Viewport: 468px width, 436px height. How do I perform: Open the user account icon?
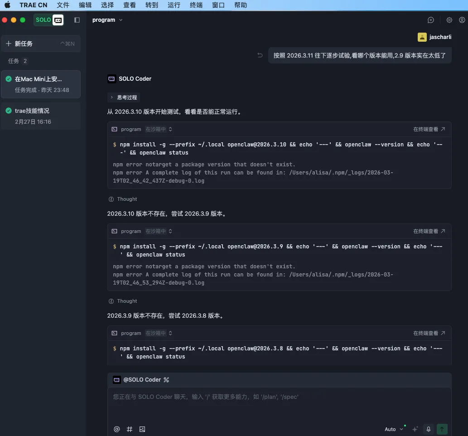coord(462,20)
